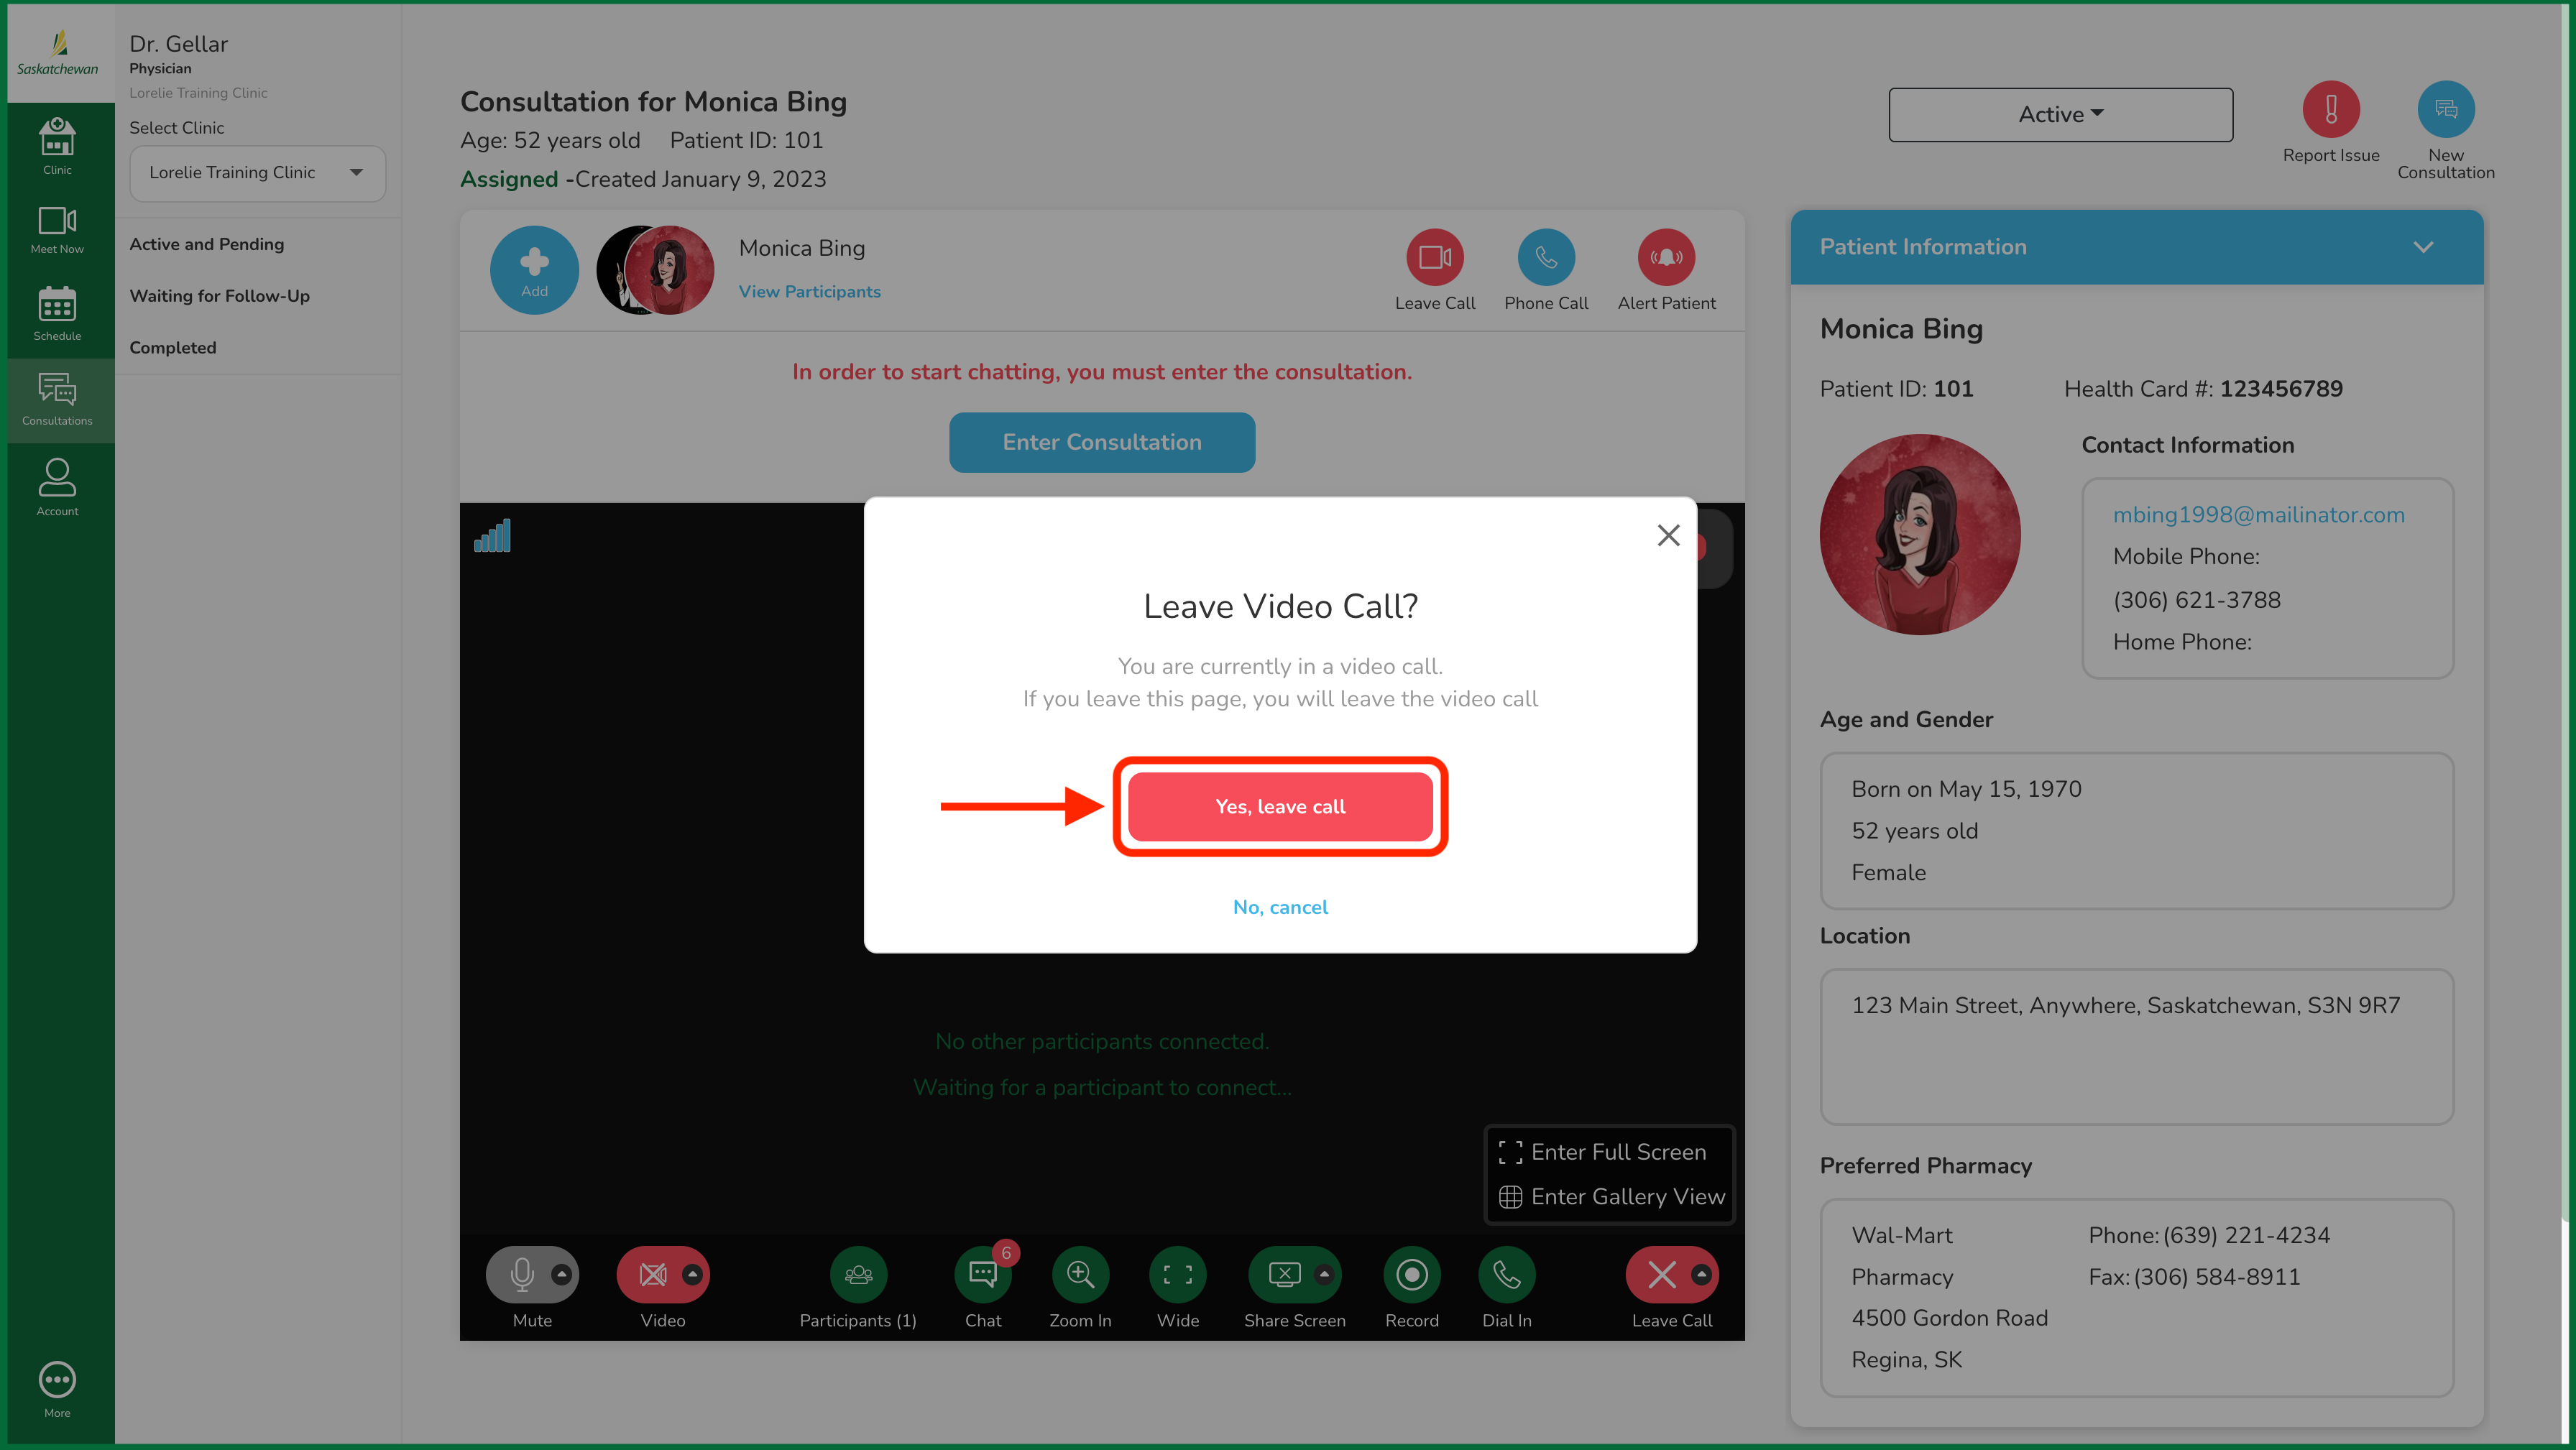Select the Completed menu item
2576x1450 pixels.
coord(172,348)
